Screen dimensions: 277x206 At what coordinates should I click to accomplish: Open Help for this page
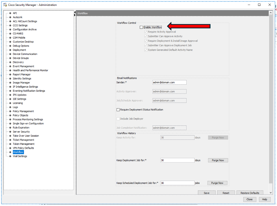[264, 199]
